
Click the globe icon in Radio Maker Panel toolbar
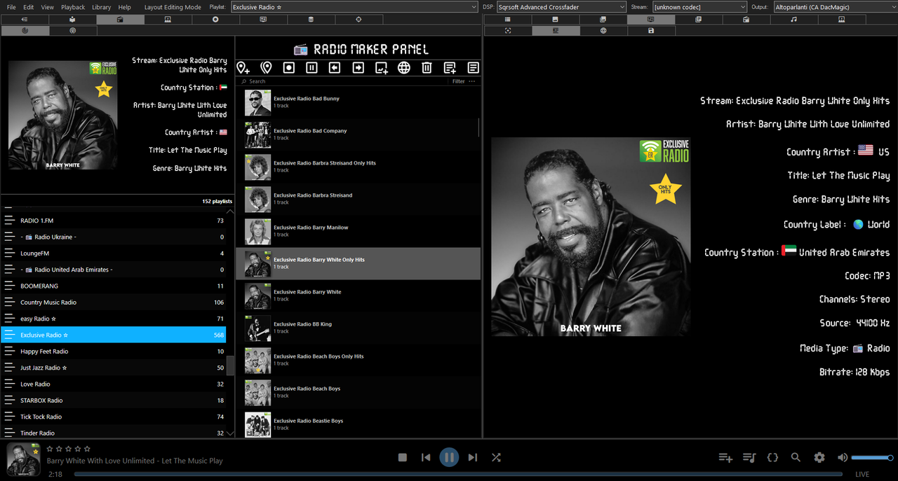404,68
